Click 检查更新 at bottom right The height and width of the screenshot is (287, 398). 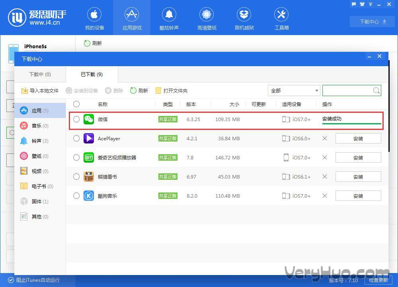[378, 280]
